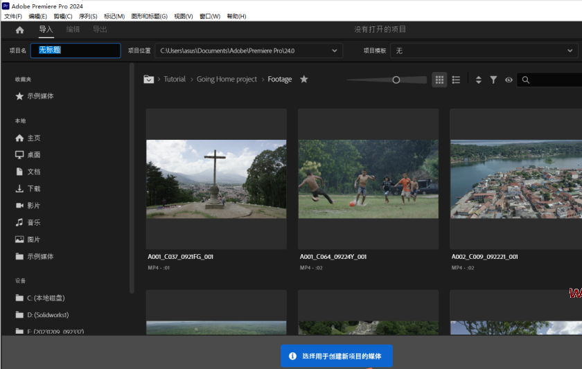Open the filter funnel icon
The image size is (582, 369).
pos(493,80)
